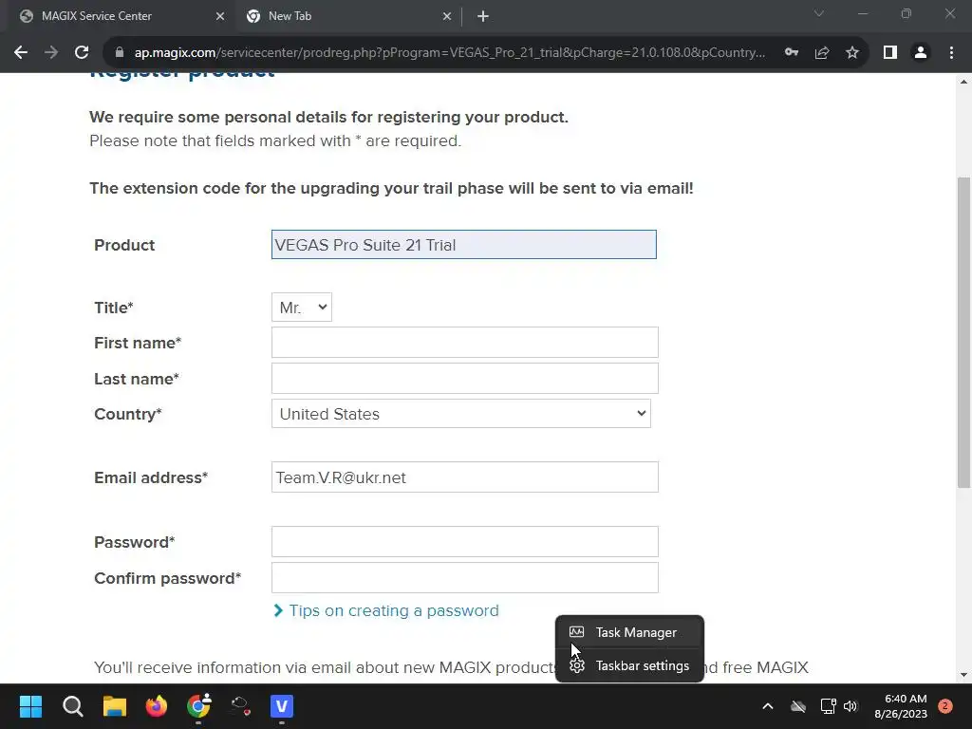Launch Firefox from the taskbar

(x=157, y=706)
